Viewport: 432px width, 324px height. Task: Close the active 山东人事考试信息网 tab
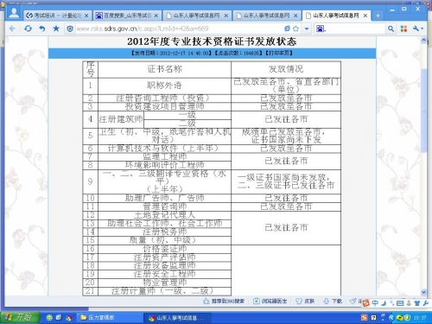365,16
